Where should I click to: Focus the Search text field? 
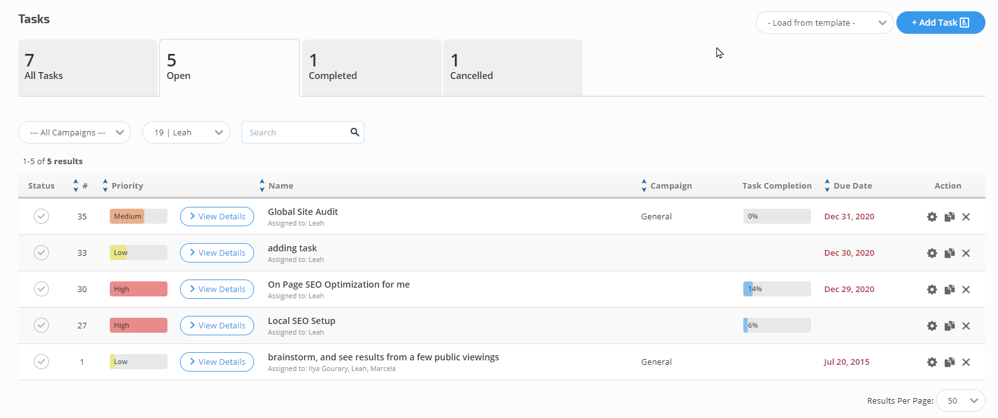tap(296, 132)
